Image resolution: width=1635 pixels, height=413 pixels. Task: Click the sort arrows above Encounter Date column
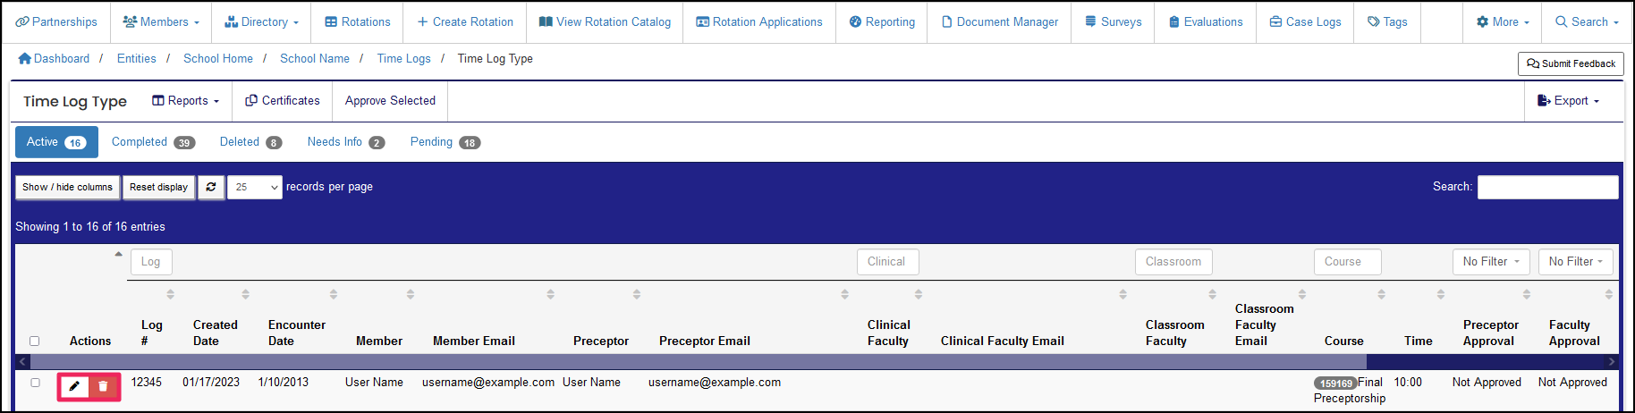click(x=333, y=294)
